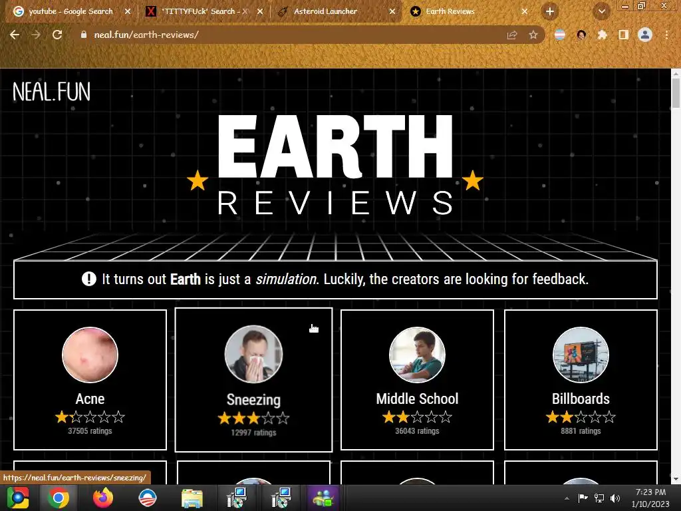Reload the Earth Reviews page
681x511 pixels.
(57, 35)
